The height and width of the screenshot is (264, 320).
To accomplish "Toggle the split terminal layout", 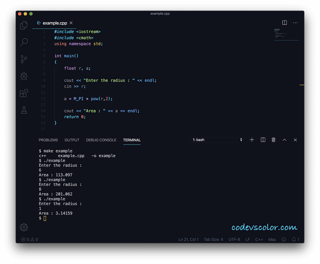I will pyautogui.click(x=263, y=140).
